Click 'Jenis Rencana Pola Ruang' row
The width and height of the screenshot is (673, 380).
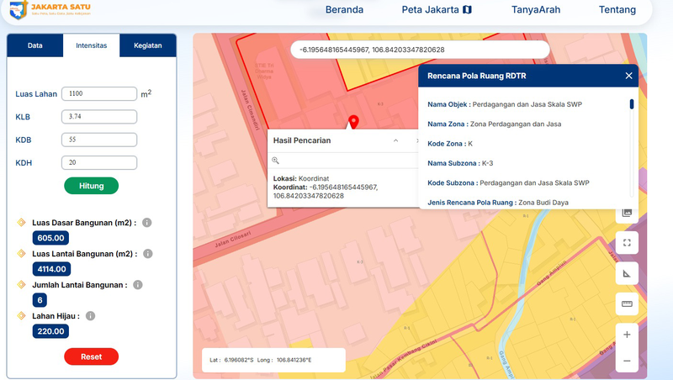pyautogui.click(x=498, y=203)
